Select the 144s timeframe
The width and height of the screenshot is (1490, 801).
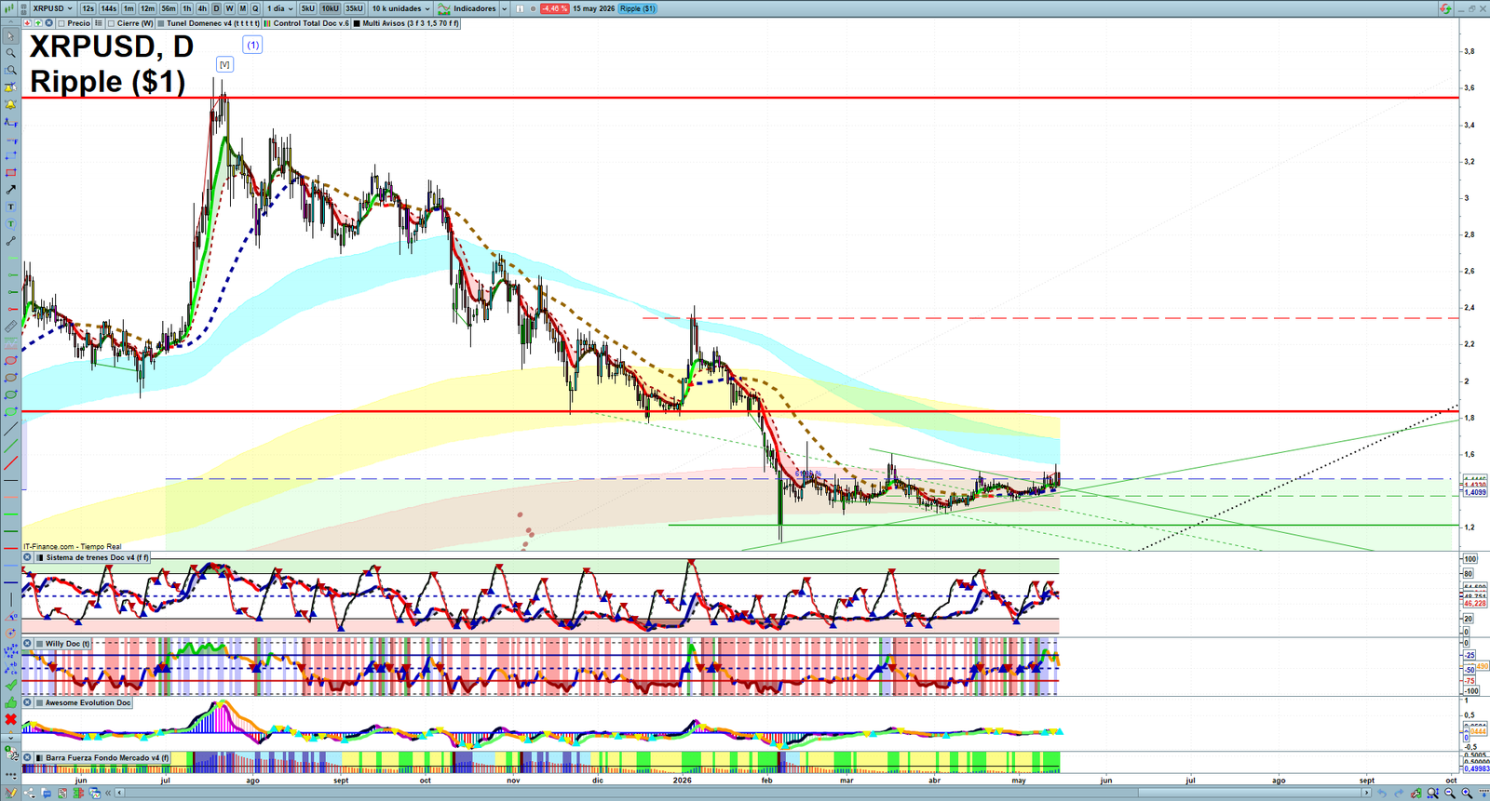[108, 8]
